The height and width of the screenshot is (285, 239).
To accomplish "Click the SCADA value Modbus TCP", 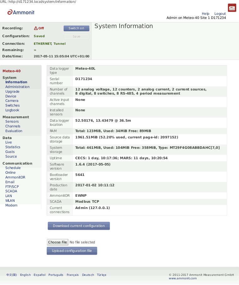I will (x=87, y=201).
